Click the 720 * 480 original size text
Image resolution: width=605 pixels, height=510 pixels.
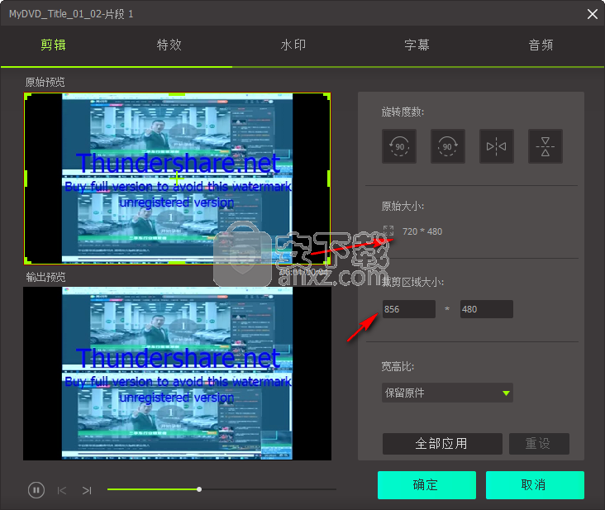point(422,231)
